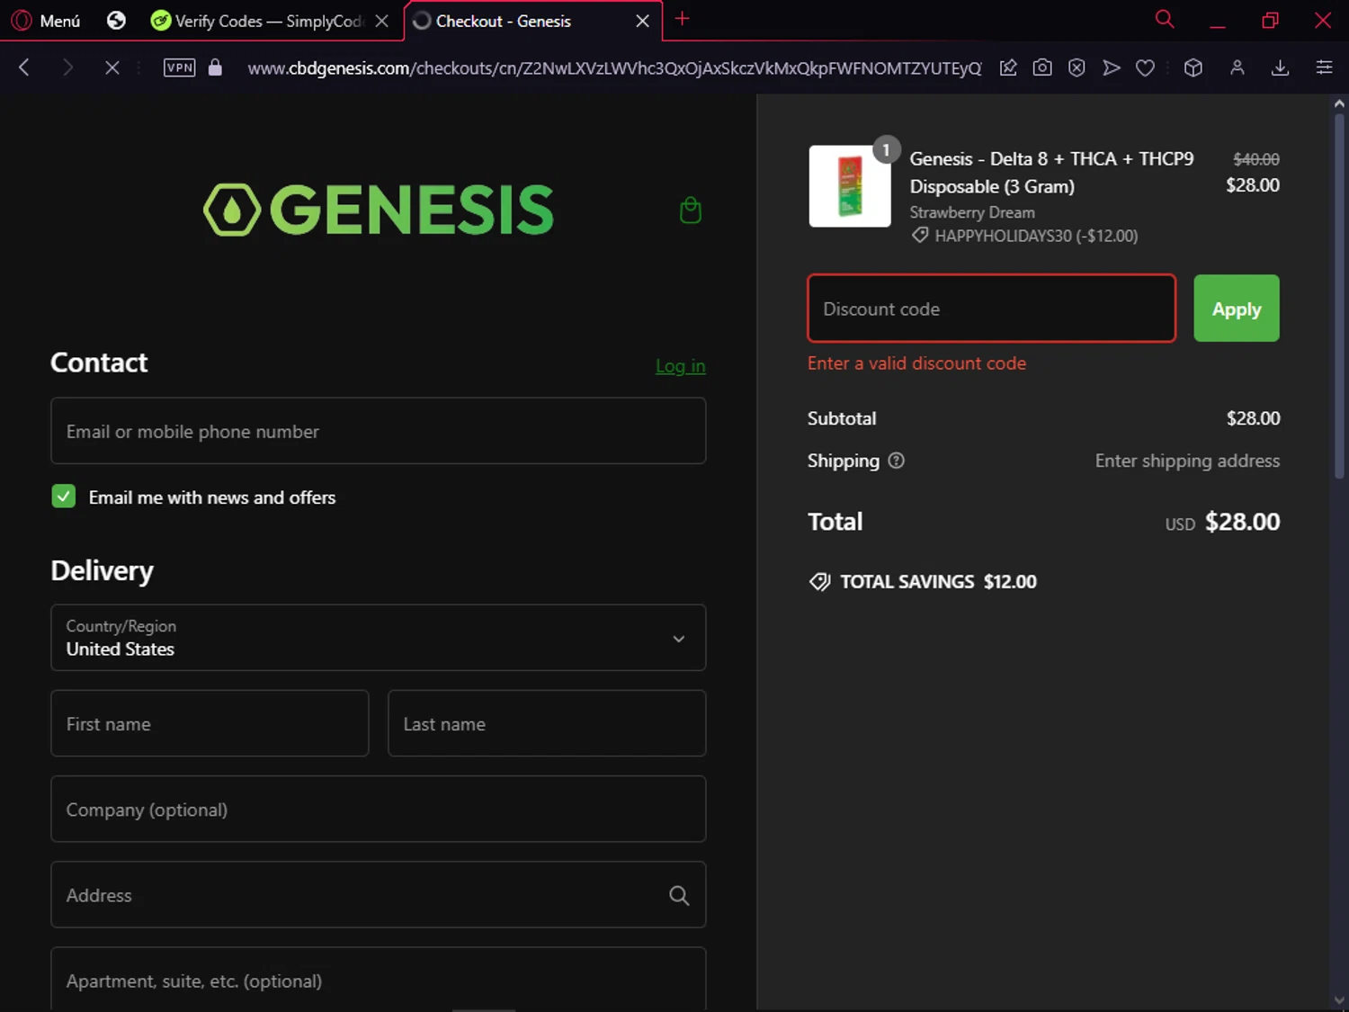Viewport: 1349px width, 1012px height.
Task: Click the Log in link
Action: pyautogui.click(x=680, y=366)
